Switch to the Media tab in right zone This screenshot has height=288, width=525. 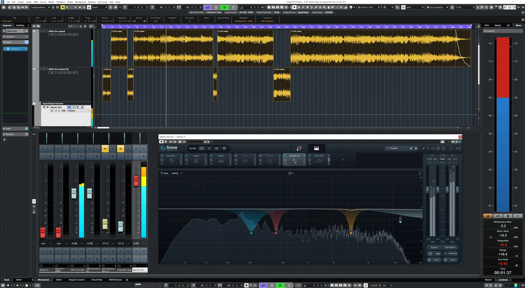pos(498,25)
